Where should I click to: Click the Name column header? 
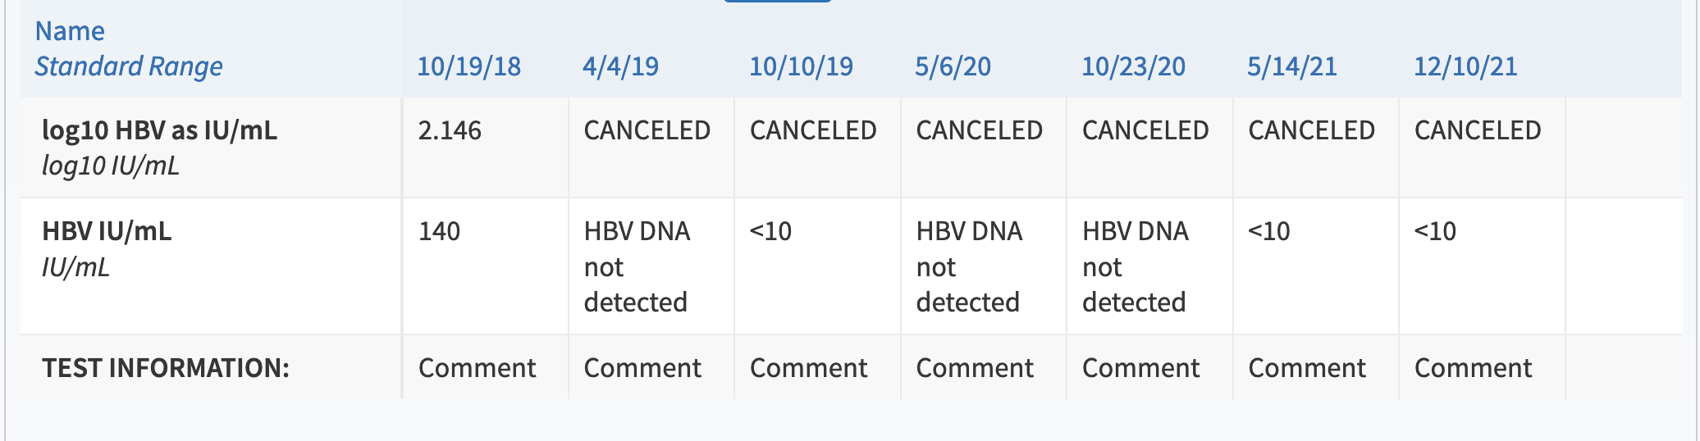click(70, 31)
